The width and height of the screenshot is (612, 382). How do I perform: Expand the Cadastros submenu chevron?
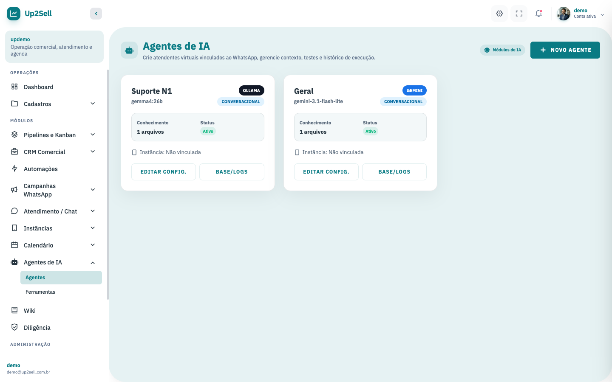[x=93, y=104]
